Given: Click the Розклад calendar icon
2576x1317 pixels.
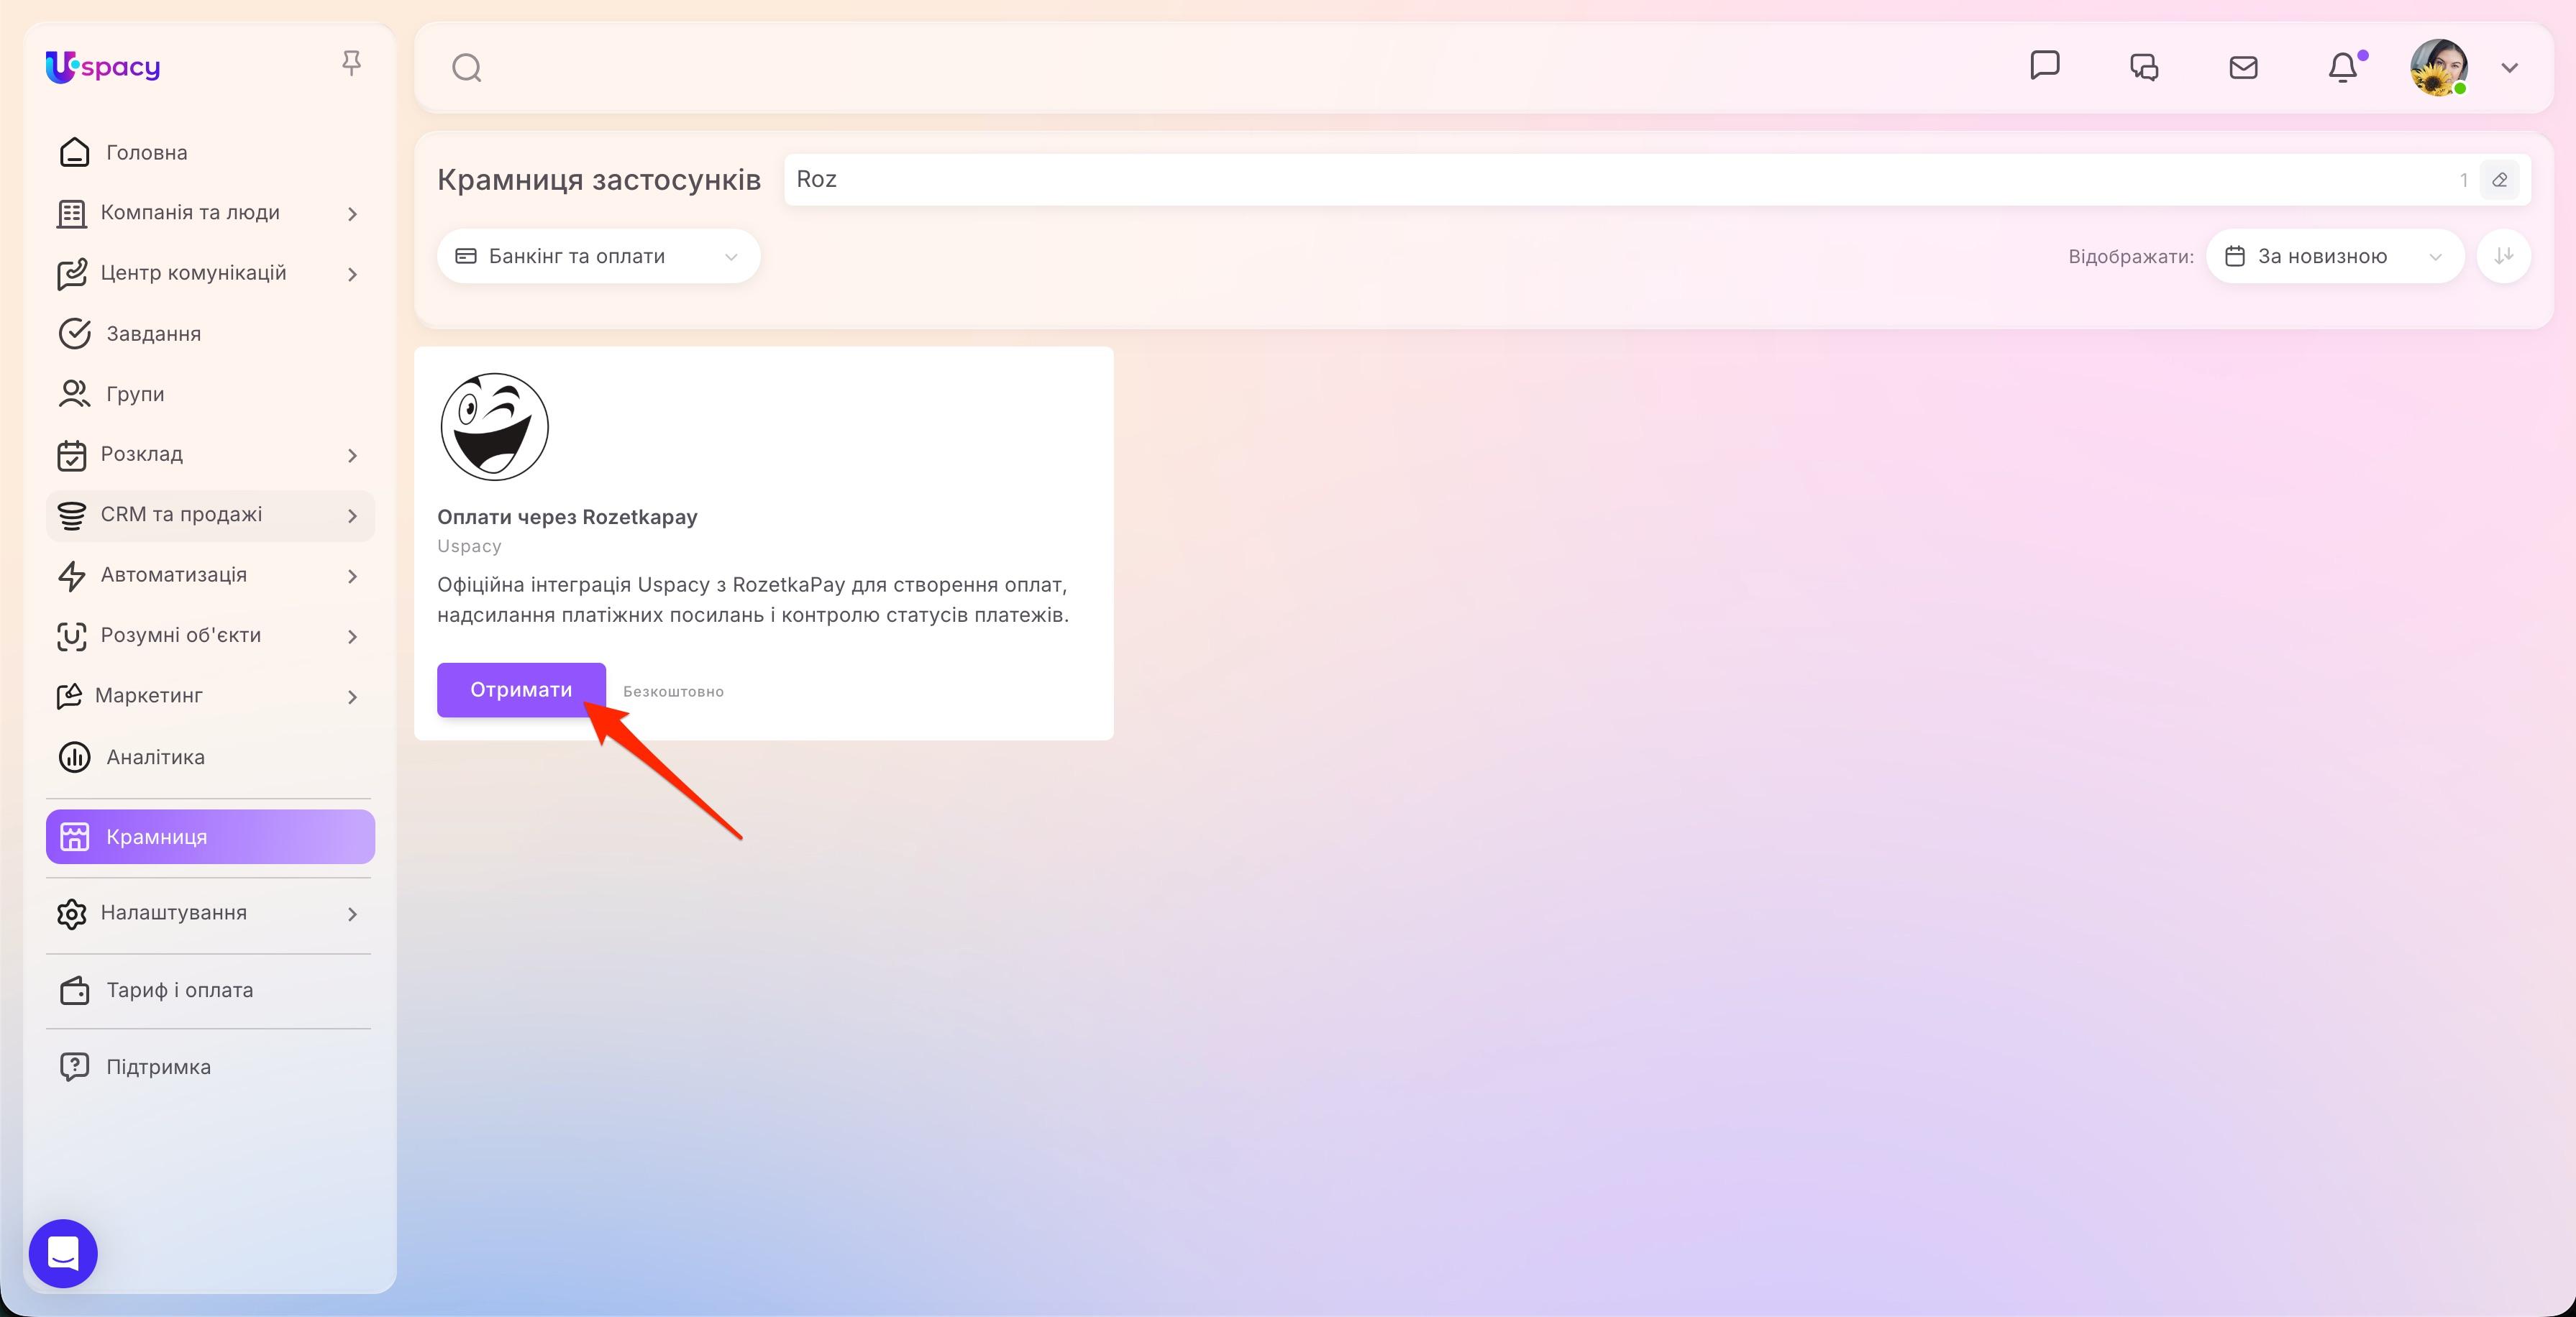Looking at the screenshot, I should point(71,456).
